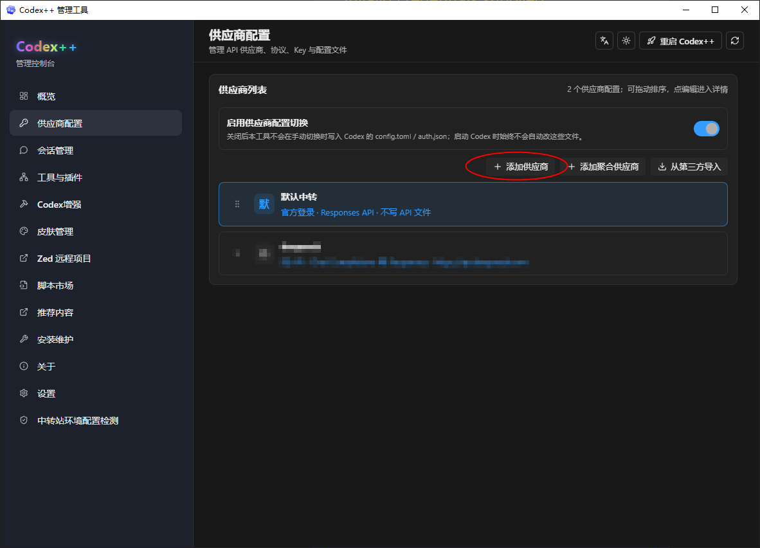
Task: Click the Codex++ app icon in title bar
Action: click(11, 10)
